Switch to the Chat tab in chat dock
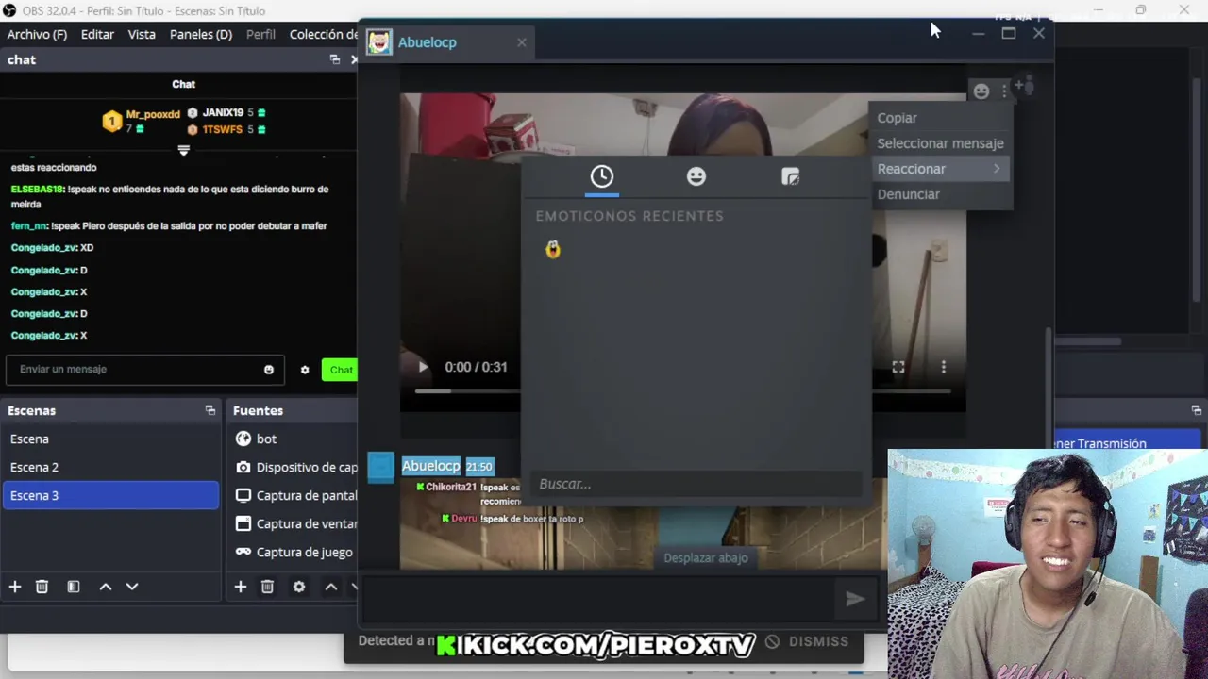 [183, 84]
